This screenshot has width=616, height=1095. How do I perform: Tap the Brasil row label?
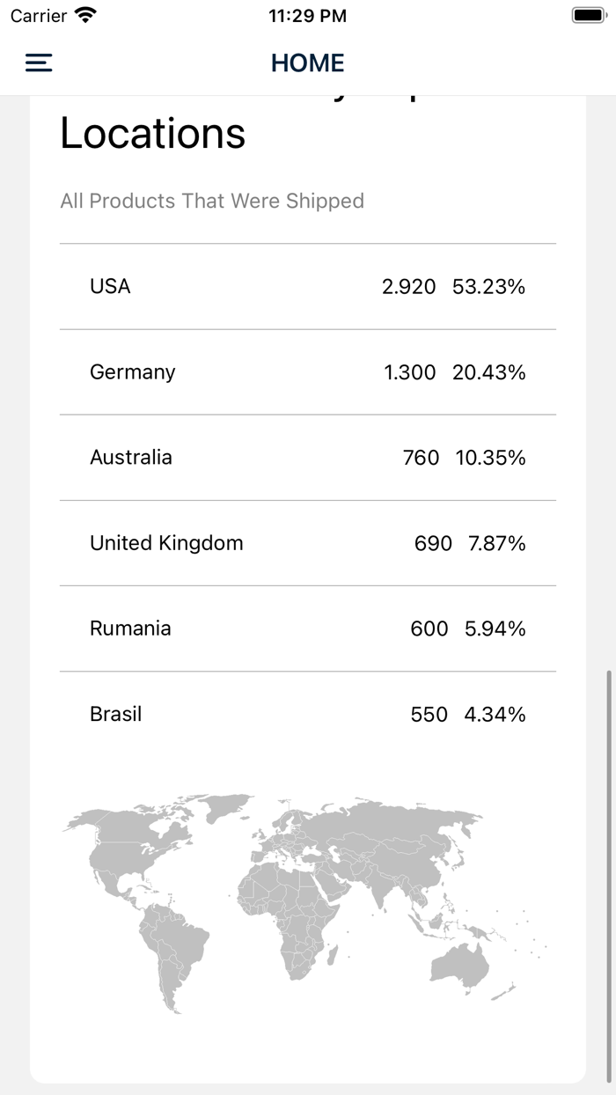click(115, 714)
